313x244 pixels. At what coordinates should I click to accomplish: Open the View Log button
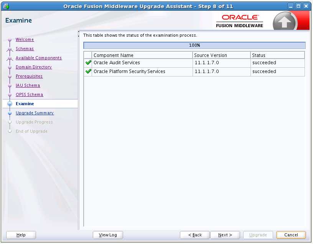coord(108,235)
